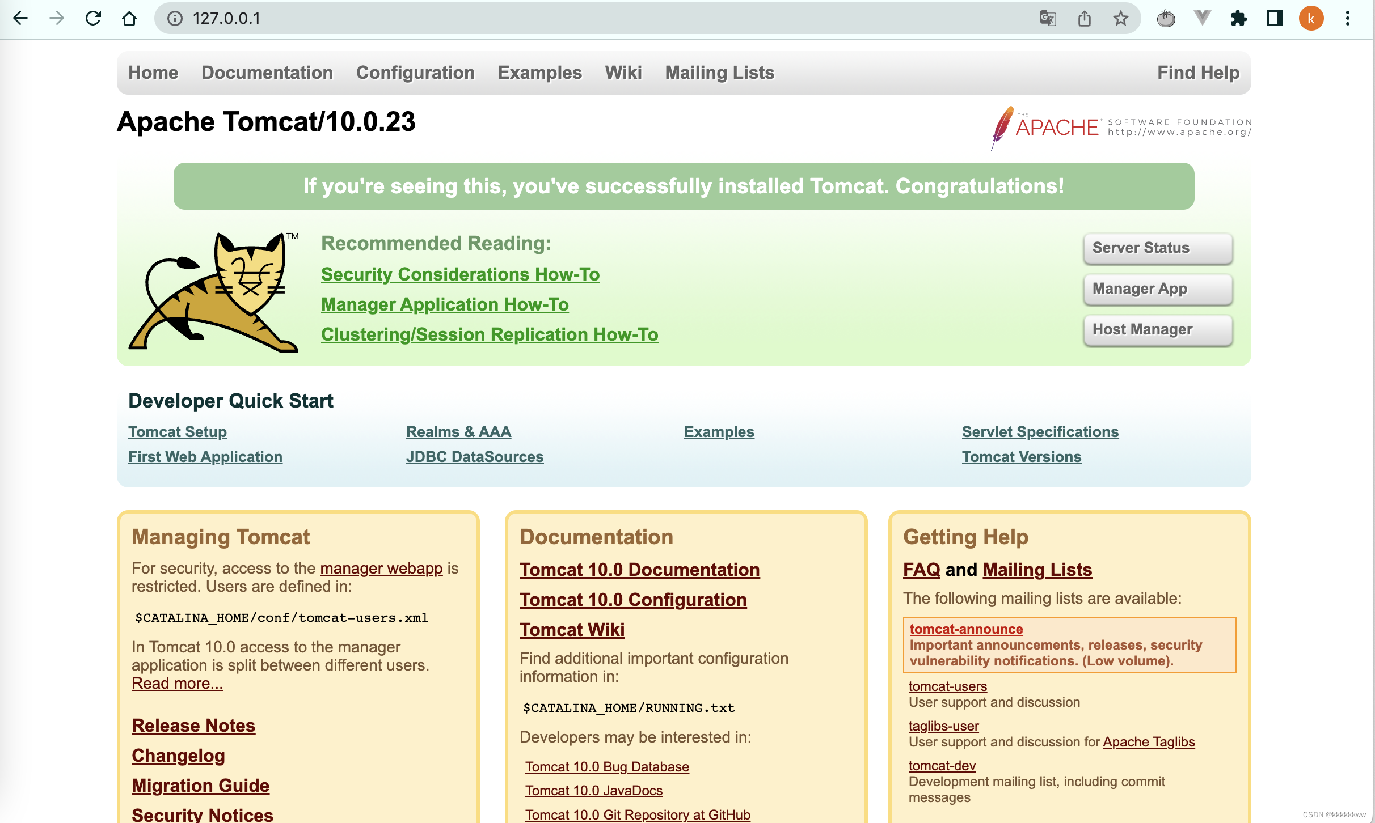This screenshot has width=1375, height=823.
Task: Click the browser refresh/reload icon
Action: coord(93,19)
